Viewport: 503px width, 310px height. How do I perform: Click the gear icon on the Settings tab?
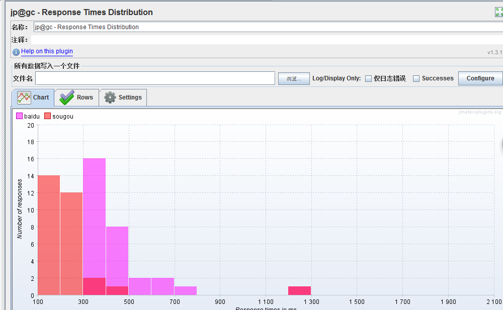(x=110, y=97)
